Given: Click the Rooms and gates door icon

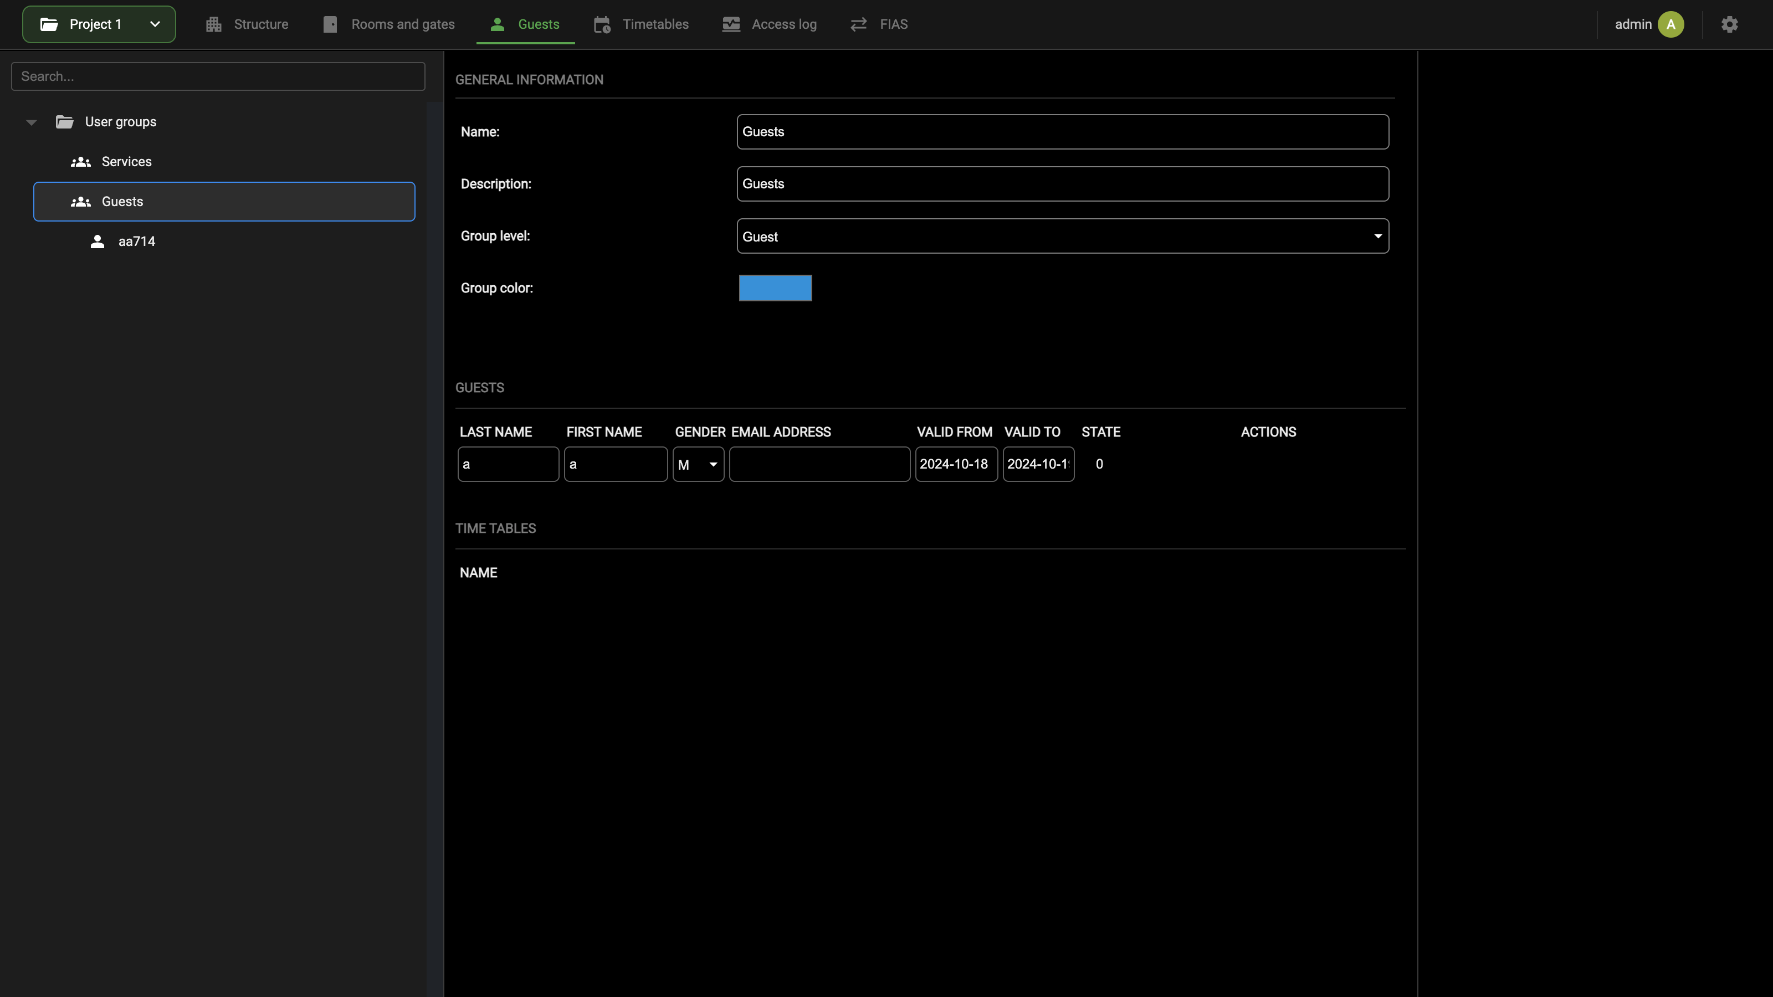Looking at the screenshot, I should [330, 25].
